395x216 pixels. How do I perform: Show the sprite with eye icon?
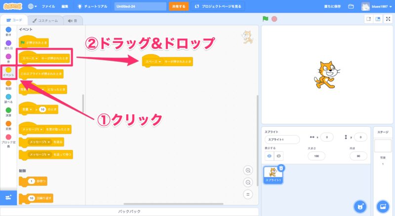[x=269, y=156]
